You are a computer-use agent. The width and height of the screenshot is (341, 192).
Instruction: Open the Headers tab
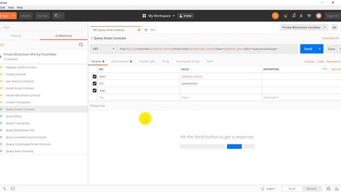tap(147, 61)
